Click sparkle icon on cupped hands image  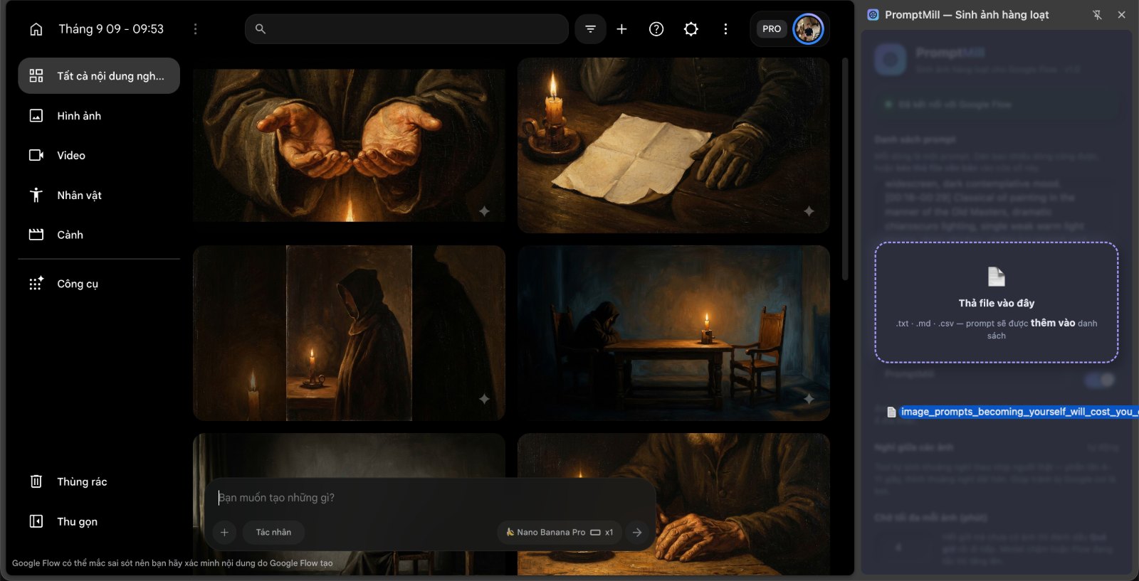[484, 211]
